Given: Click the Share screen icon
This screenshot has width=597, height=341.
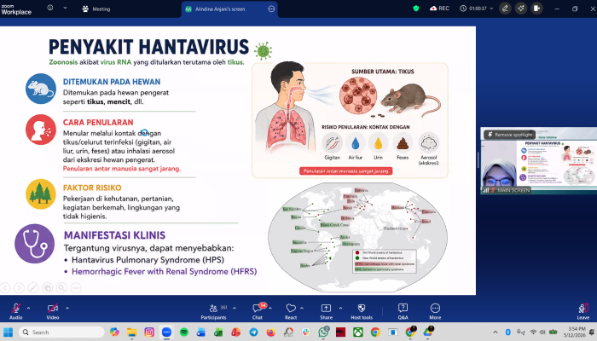Looking at the screenshot, I should click(326, 311).
